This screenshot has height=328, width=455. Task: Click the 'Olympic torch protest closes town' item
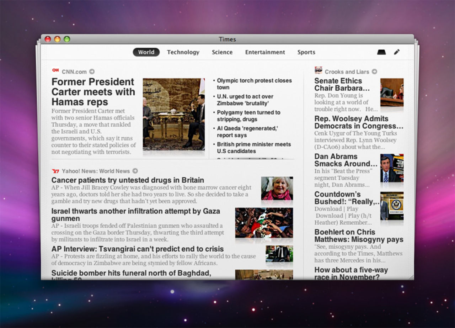(255, 84)
